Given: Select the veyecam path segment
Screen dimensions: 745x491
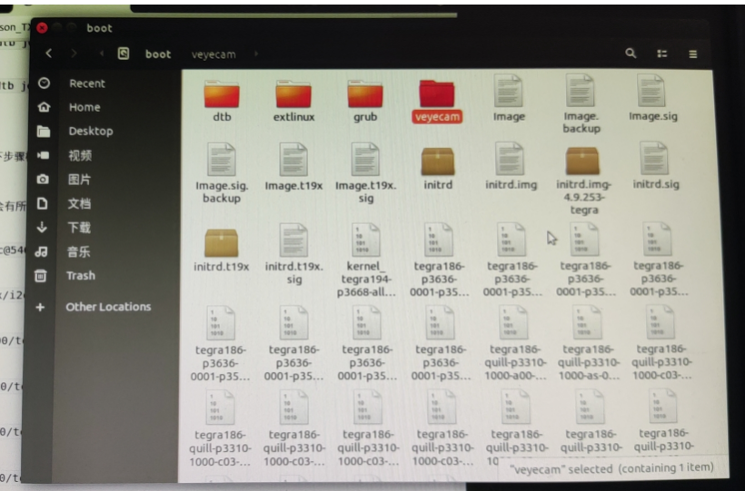Looking at the screenshot, I should pos(214,54).
